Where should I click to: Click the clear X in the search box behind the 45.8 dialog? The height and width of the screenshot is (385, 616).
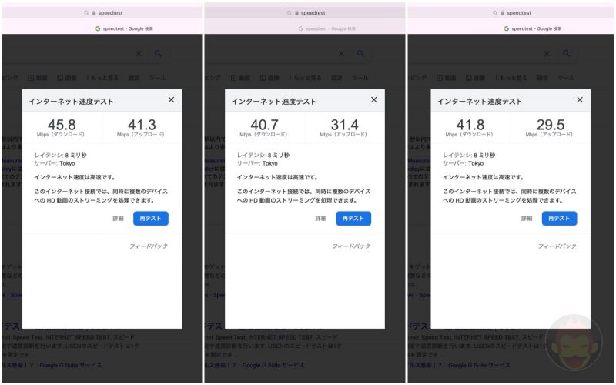(139, 54)
